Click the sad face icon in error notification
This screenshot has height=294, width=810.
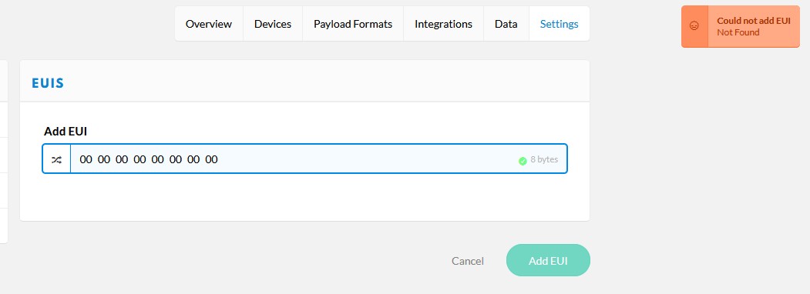pyautogui.click(x=694, y=26)
